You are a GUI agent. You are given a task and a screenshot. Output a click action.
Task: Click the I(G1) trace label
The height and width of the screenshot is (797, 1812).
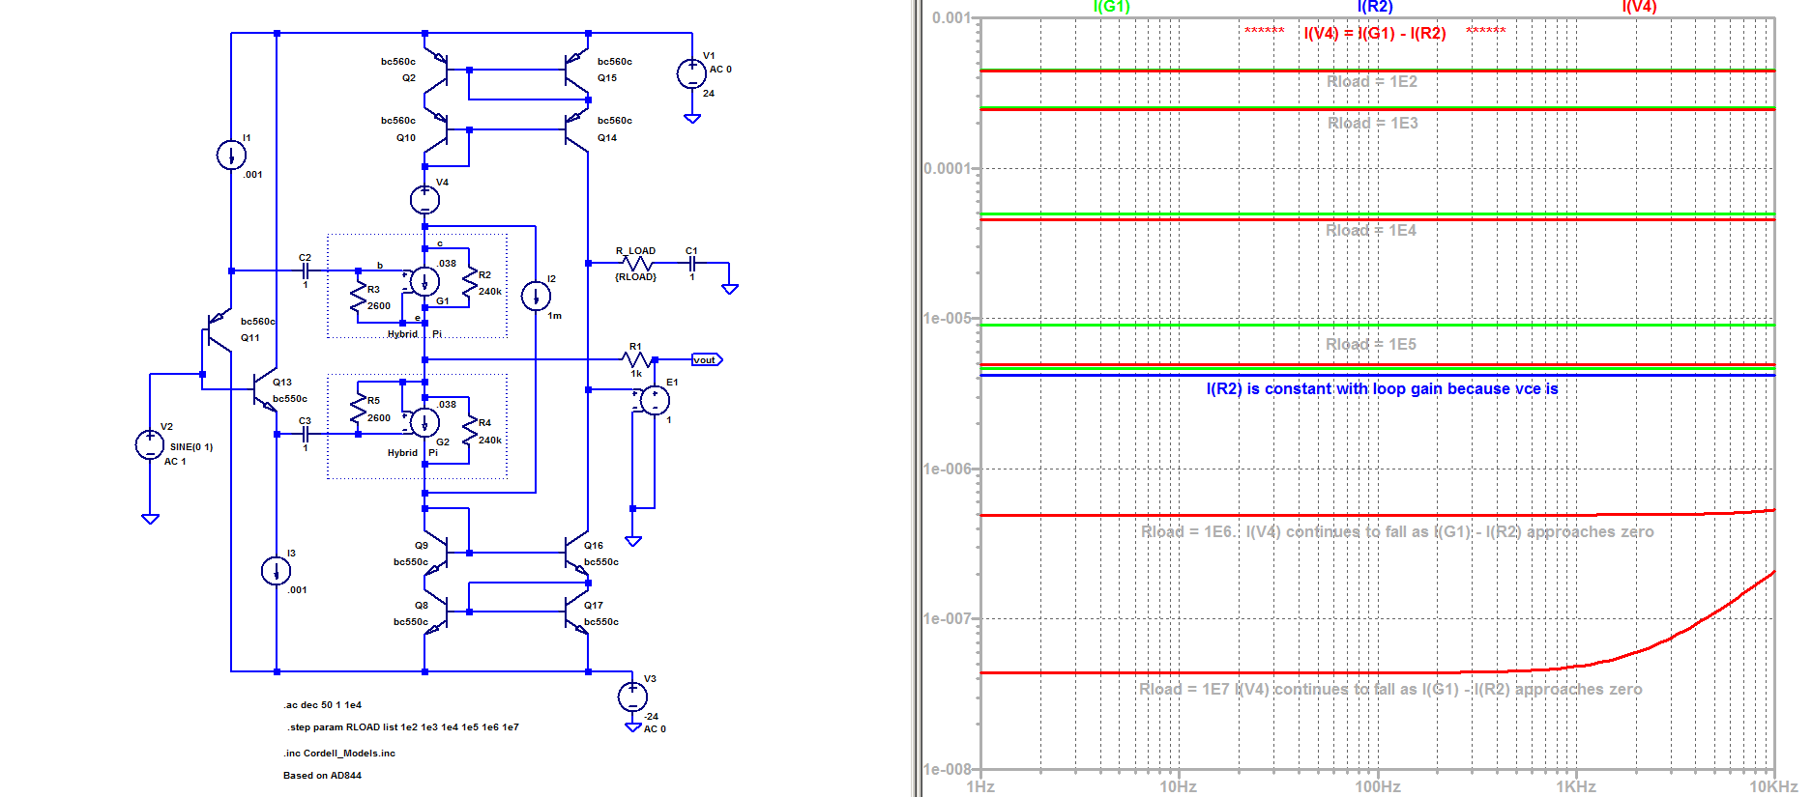click(1111, 7)
